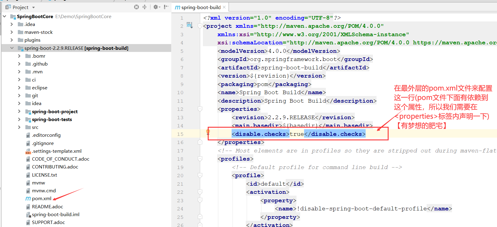Expand the .idea folder
This screenshot has width=497, height=227.
coord(12,24)
